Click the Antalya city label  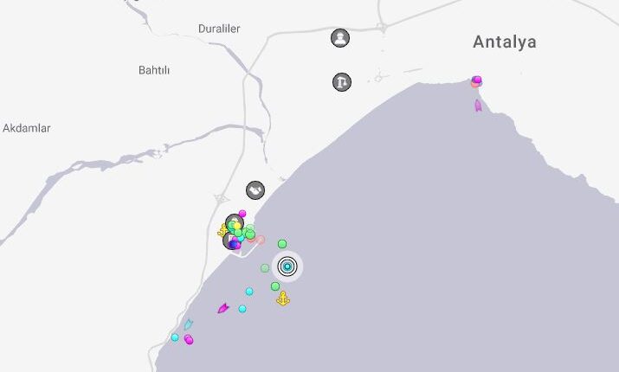pyautogui.click(x=505, y=42)
